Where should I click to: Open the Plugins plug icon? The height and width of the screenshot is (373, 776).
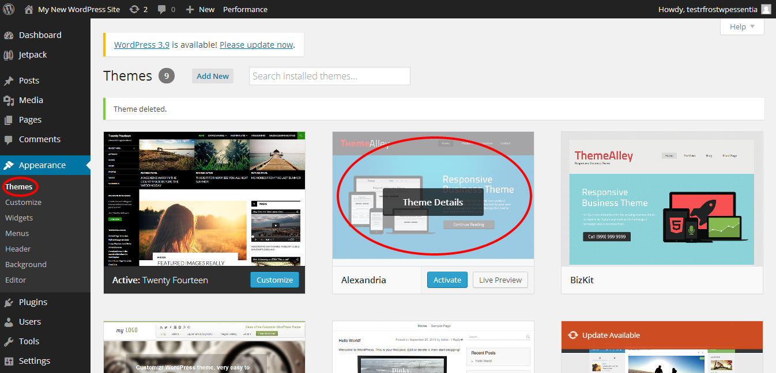click(10, 302)
